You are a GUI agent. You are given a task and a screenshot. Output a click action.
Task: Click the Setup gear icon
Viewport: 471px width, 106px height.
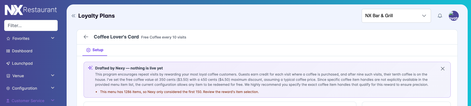(88, 50)
